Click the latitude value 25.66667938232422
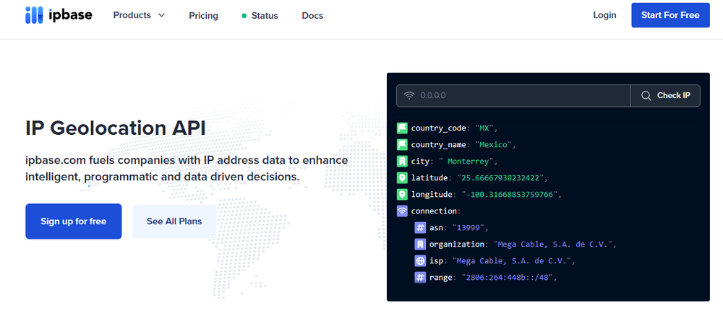 pyautogui.click(x=502, y=178)
